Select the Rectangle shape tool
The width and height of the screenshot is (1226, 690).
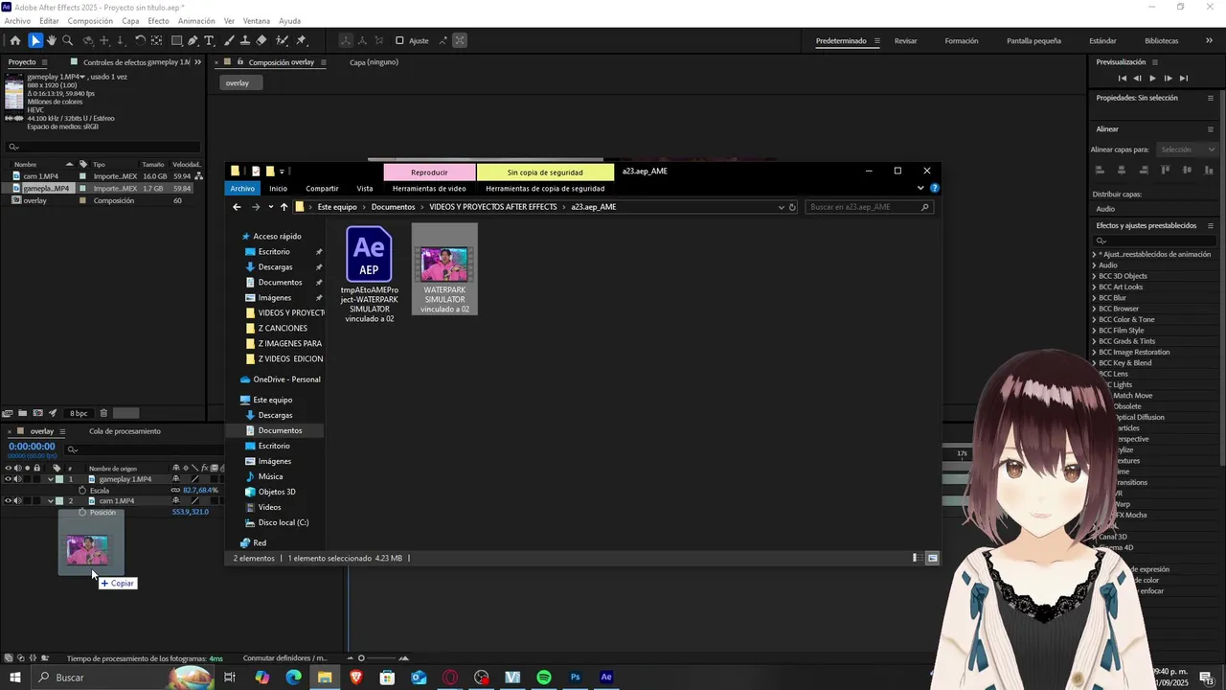(x=177, y=40)
